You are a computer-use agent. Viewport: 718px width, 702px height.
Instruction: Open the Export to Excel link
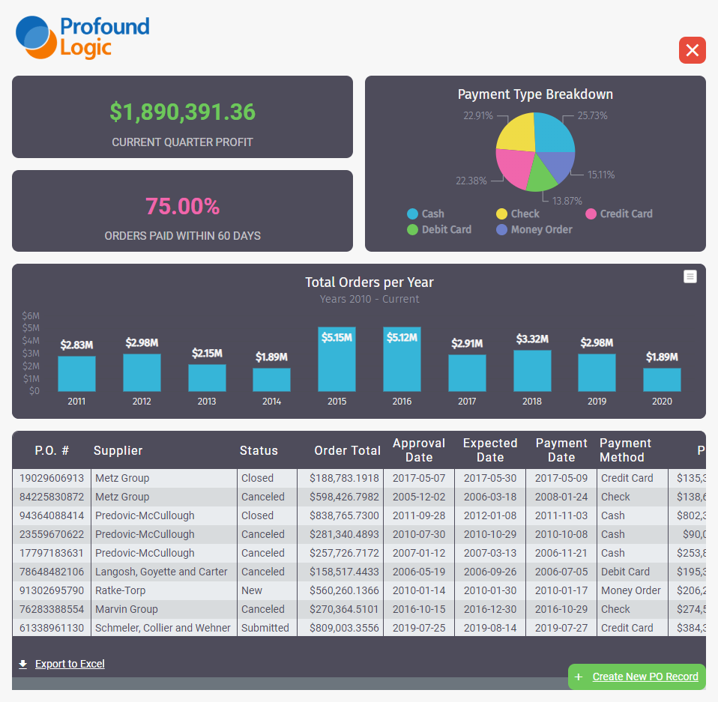70,664
